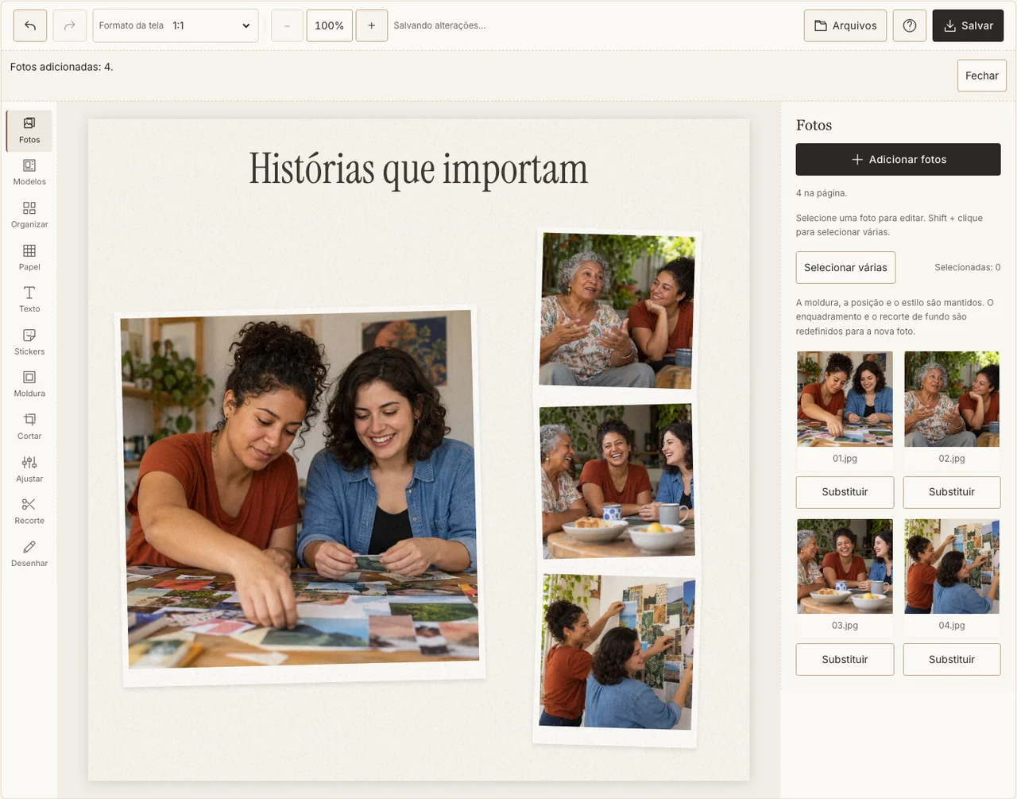The image size is (1017, 799).
Task: Open the Fotos tool in sidebar
Action: pyautogui.click(x=29, y=130)
